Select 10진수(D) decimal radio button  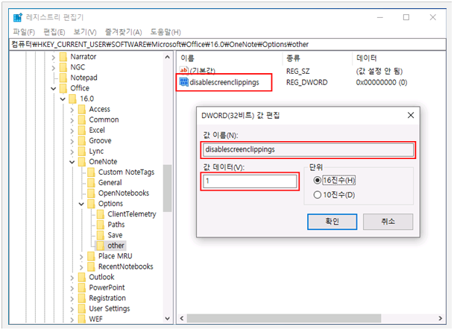pos(318,195)
